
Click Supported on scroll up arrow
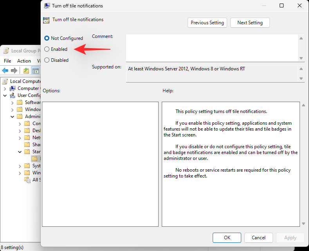301,69
